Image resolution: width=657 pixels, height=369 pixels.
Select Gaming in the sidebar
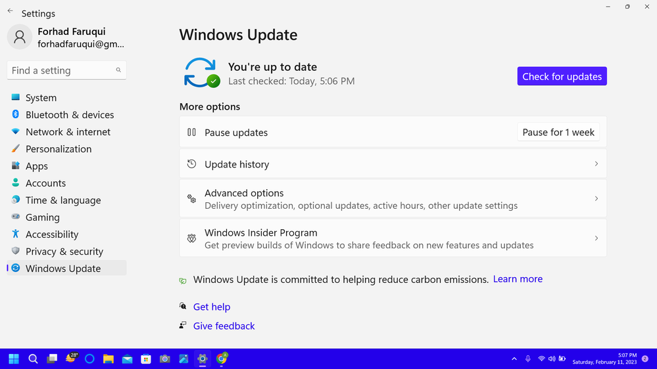pos(66,217)
